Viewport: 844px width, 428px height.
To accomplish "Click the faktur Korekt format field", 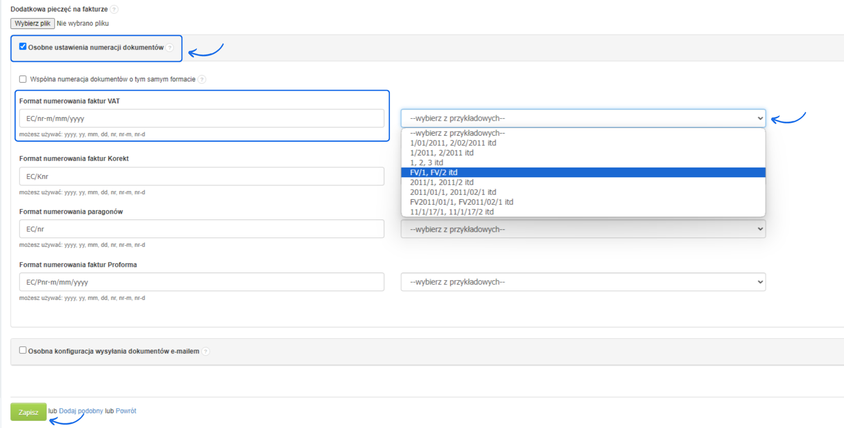I will [x=201, y=176].
